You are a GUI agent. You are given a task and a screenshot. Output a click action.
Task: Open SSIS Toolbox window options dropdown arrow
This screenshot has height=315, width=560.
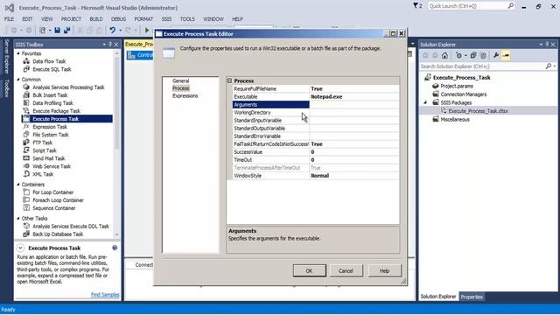pos(104,45)
